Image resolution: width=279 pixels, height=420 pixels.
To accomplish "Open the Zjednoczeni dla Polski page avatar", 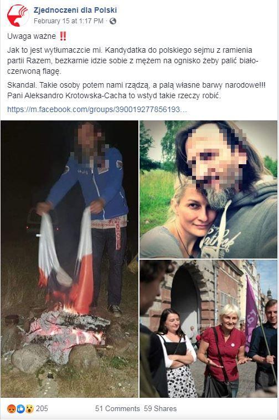I will click(18, 16).
